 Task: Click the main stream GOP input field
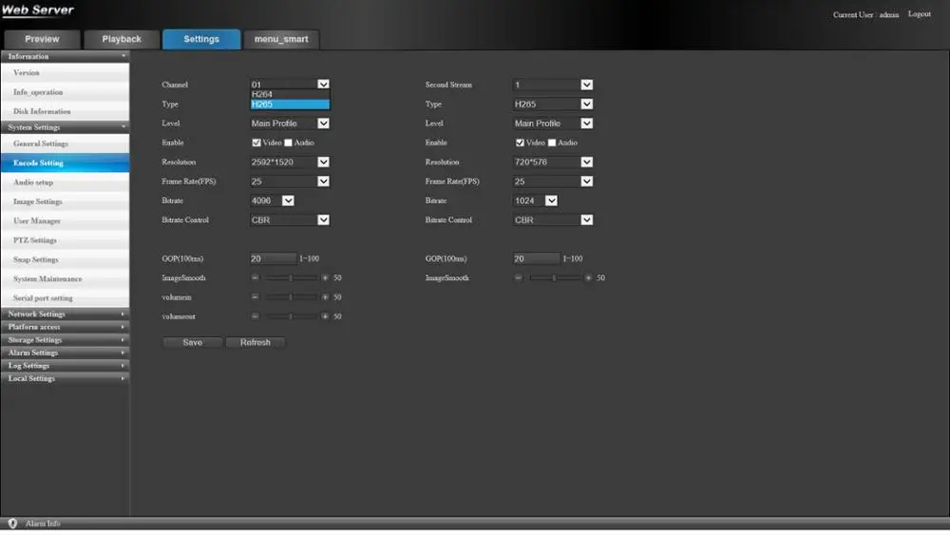click(273, 258)
